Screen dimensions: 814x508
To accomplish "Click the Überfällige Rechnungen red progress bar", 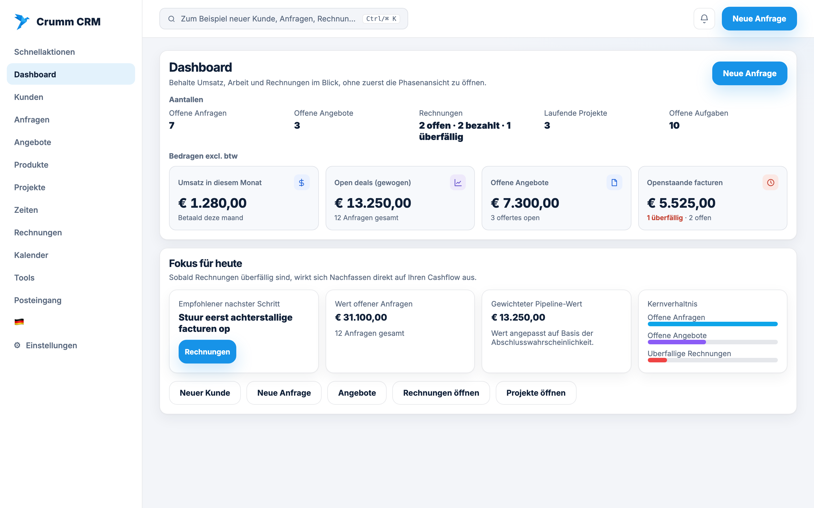I will (x=713, y=360).
